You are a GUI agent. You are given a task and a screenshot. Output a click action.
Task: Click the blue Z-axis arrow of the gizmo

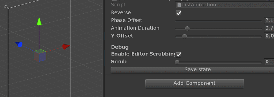pos(19,45)
